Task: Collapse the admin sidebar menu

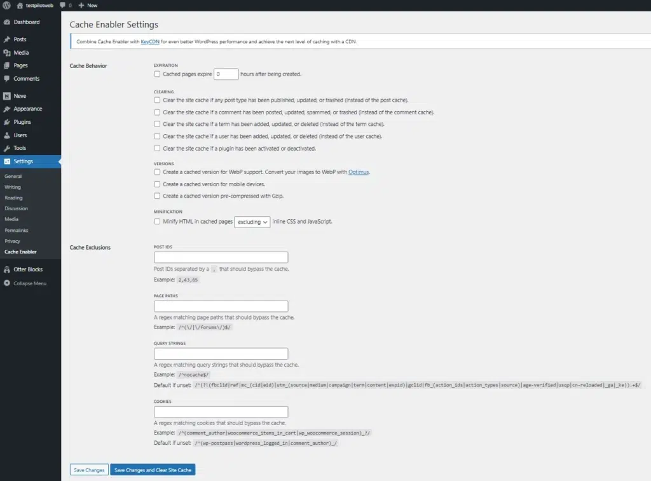Action: 25,283
